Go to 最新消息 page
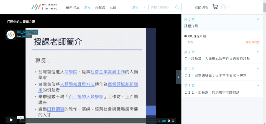Viewport: 266px width, 124px height. [x=73, y=7]
